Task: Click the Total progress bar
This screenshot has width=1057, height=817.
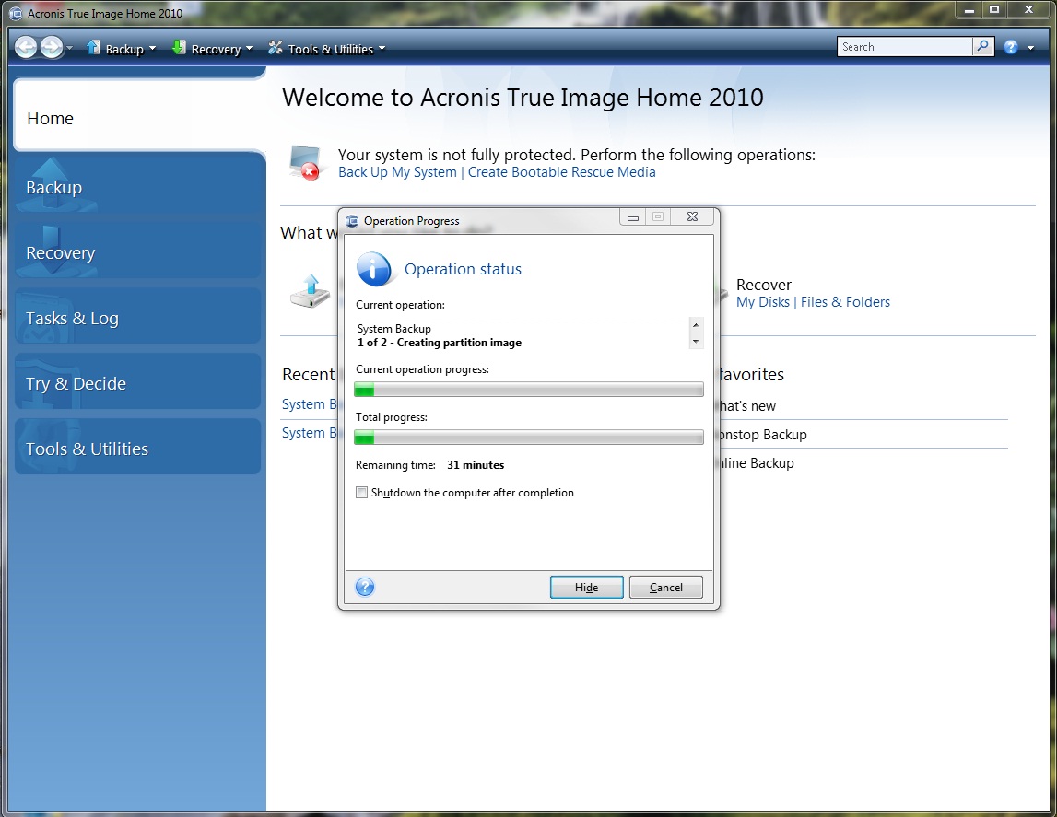Action: coord(529,438)
